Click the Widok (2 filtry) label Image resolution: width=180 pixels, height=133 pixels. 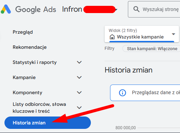point(123,31)
